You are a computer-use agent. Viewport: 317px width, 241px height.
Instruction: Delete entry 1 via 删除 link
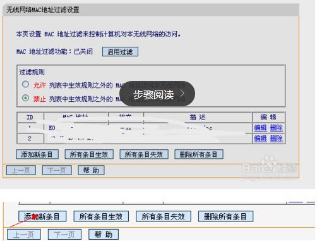pyautogui.click(x=277, y=128)
